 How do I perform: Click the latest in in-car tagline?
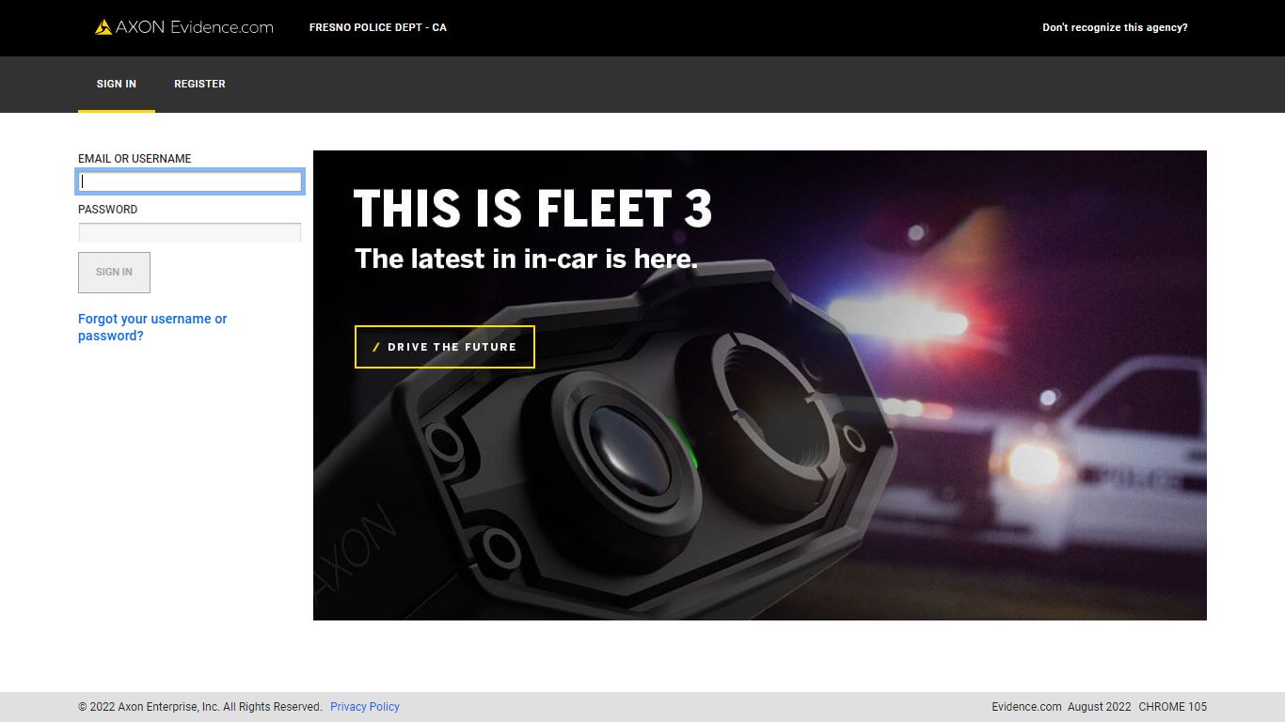(526, 259)
